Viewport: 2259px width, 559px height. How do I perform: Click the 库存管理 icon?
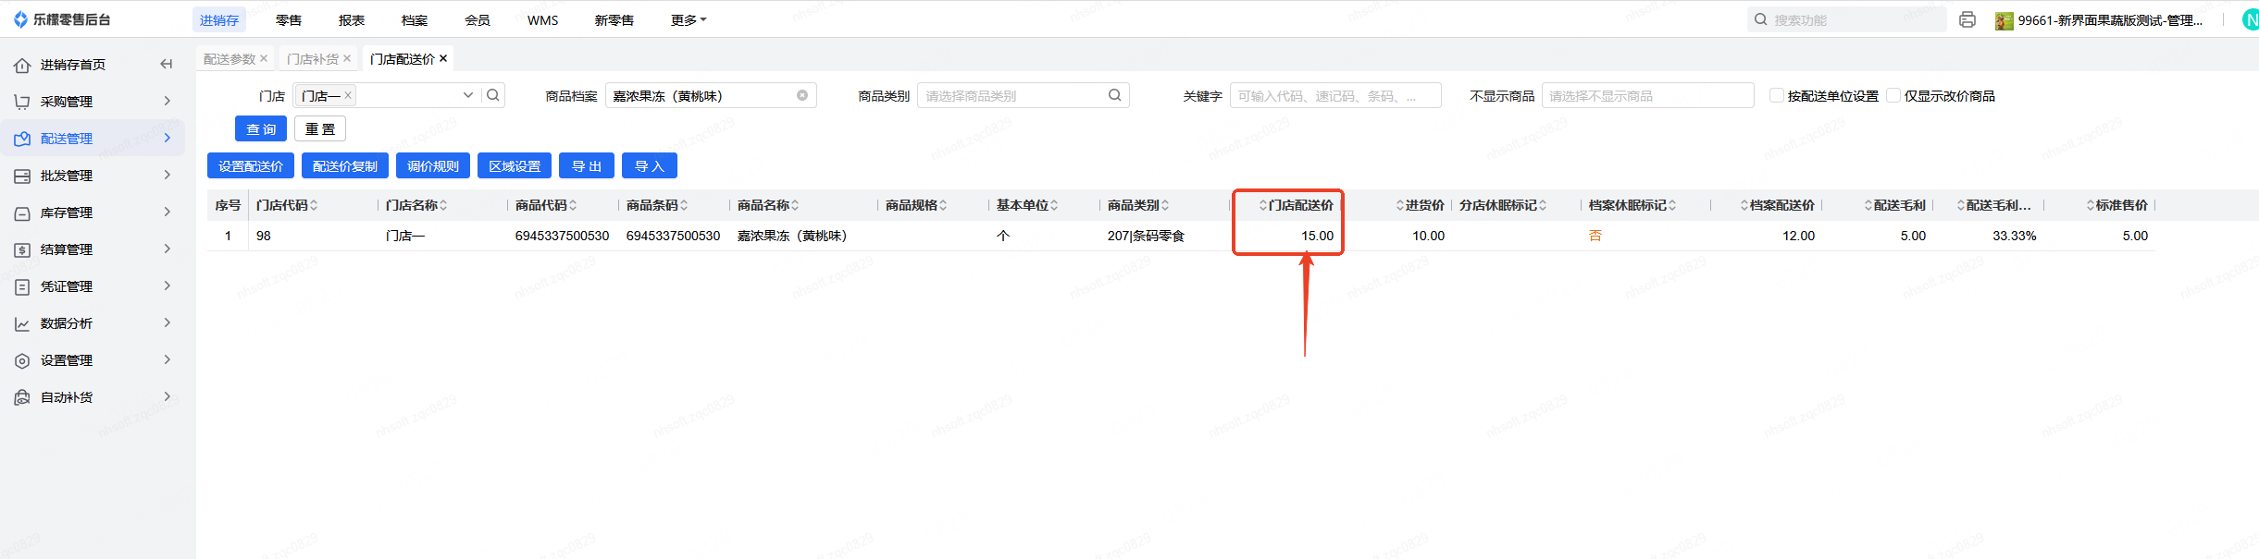[22, 213]
